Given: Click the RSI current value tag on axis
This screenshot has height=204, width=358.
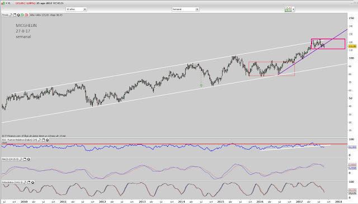Looking at the screenshot, I should [352, 147].
